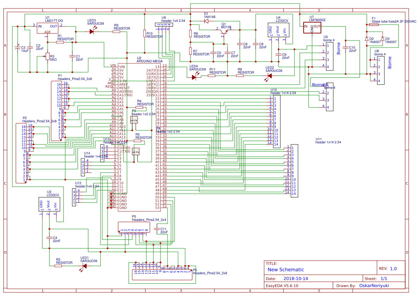The width and height of the screenshot is (420, 296).
Task: Click the LED4 diode symbol
Action: coord(195,76)
